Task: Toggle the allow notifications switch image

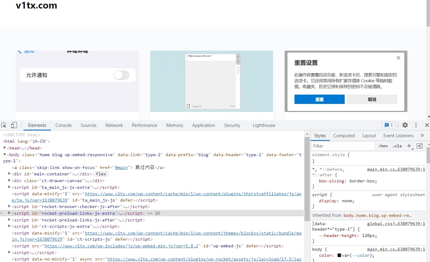Action: point(122,75)
